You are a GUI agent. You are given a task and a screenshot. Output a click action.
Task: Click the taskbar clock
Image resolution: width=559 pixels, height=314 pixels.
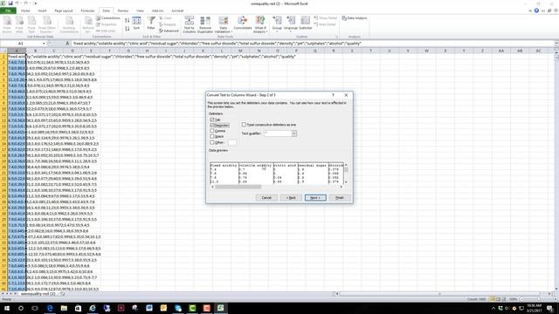coord(534,308)
